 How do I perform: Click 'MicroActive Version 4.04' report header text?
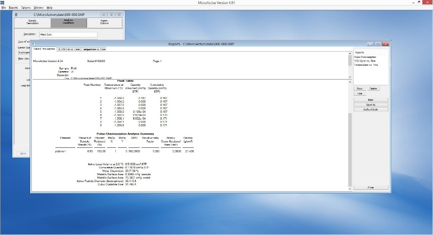coord(48,61)
